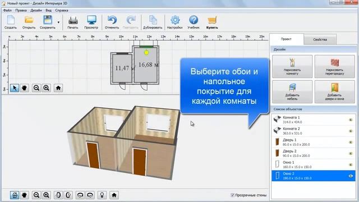359x202 pixels.
Task: Select Комната 1 in object list
Action: coord(314,120)
